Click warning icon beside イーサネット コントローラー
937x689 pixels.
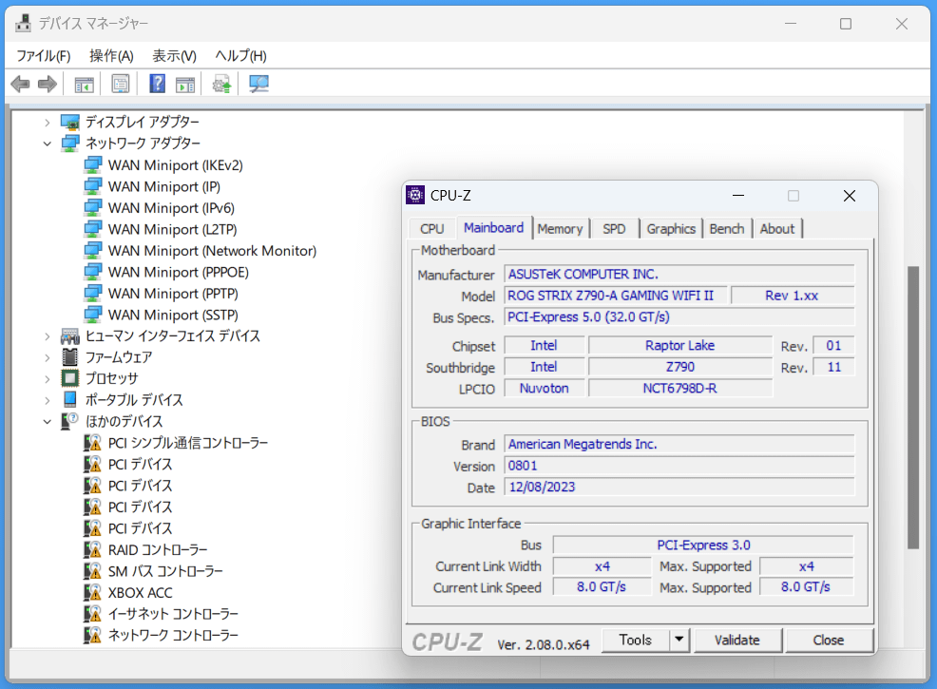tap(92, 614)
